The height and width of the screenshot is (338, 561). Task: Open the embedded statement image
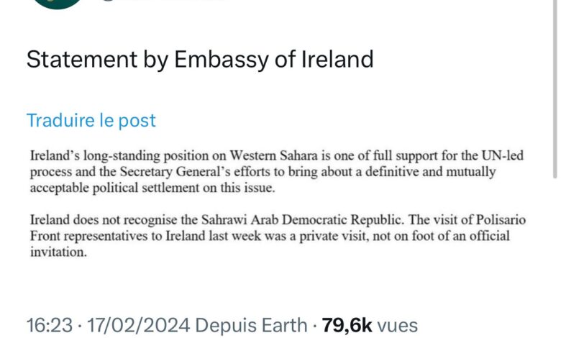(278, 204)
